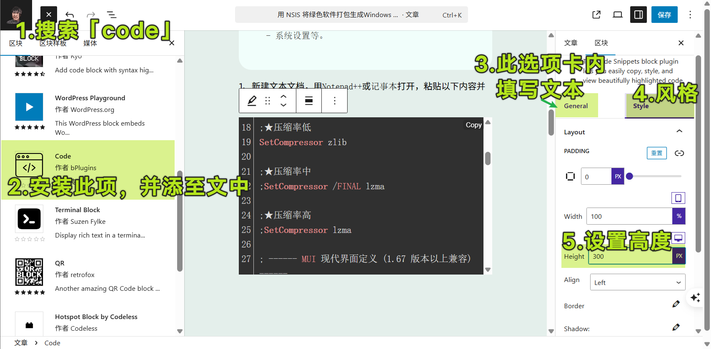Click the code block scroll-up arrow
The width and height of the screenshot is (711, 349).
click(488, 122)
